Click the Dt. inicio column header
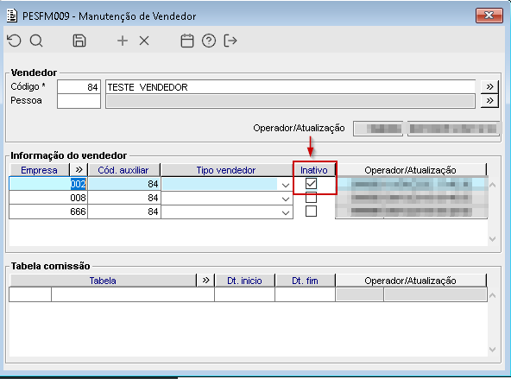The width and height of the screenshot is (511, 379). [x=244, y=281]
